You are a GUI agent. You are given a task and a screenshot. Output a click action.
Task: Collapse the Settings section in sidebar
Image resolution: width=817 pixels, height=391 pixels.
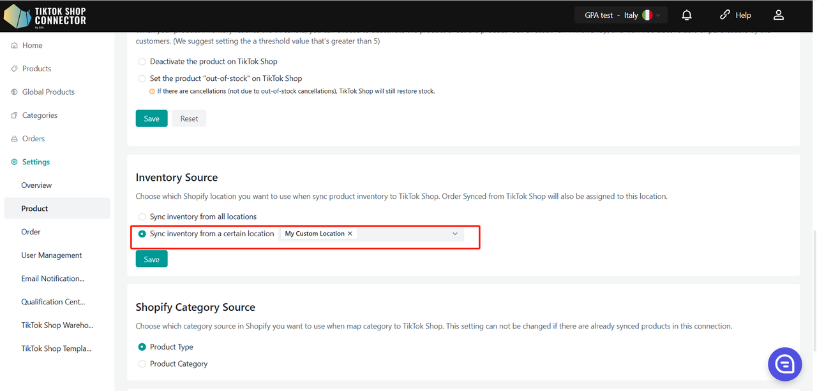[x=36, y=162]
